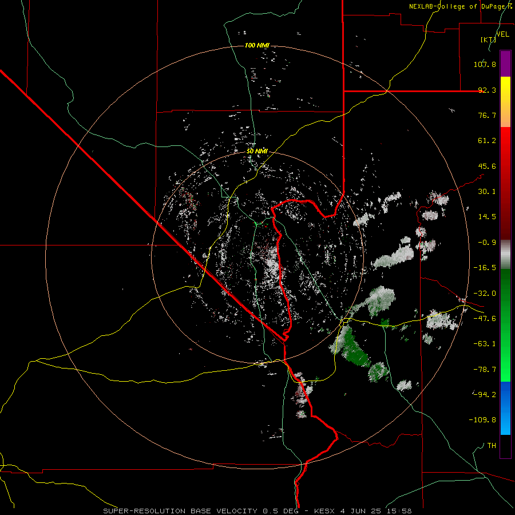
Task: Click the 107.8 velocity scale value
Action: coord(485,64)
